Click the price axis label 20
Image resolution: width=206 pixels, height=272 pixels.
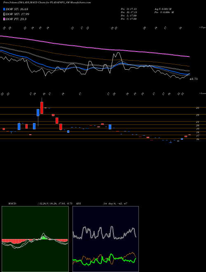(197, 125)
